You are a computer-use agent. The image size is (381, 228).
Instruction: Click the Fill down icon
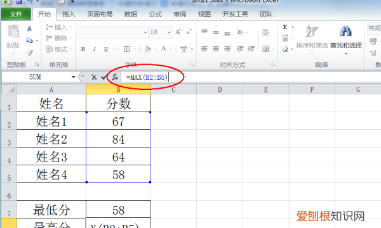pos(285,38)
